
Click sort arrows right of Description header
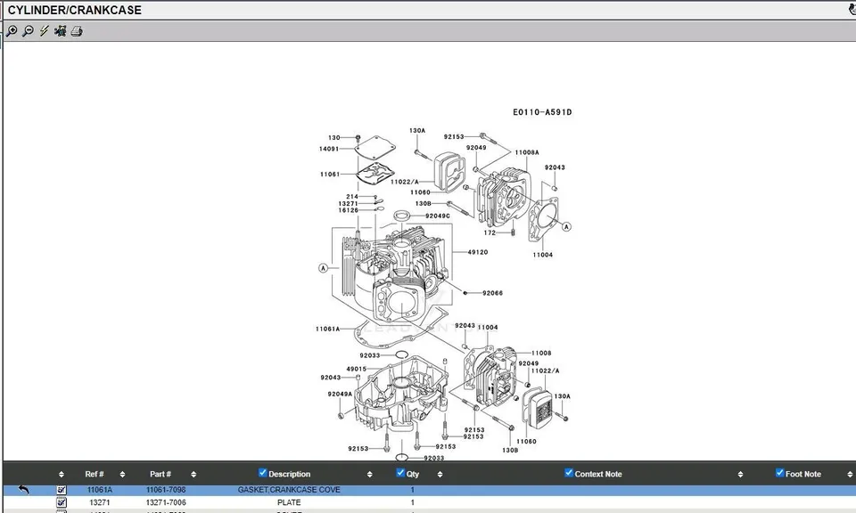370,475
